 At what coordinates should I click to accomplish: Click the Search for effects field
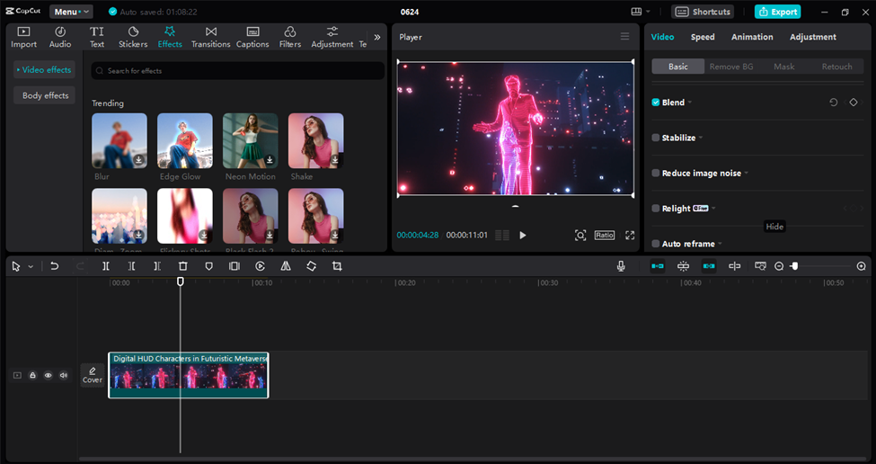coord(238,70)
